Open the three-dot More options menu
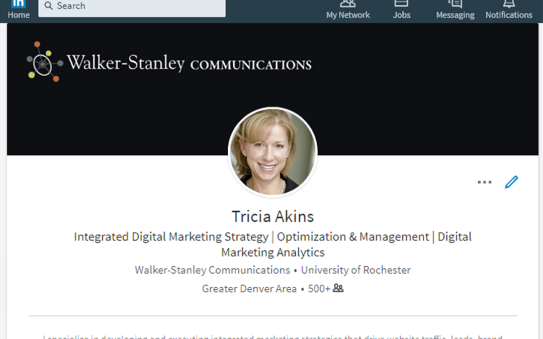The image size is (543, 339). click(484, 182)
